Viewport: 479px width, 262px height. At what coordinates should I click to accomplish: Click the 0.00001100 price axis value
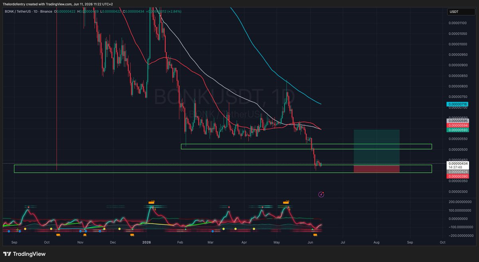point(458,24)
